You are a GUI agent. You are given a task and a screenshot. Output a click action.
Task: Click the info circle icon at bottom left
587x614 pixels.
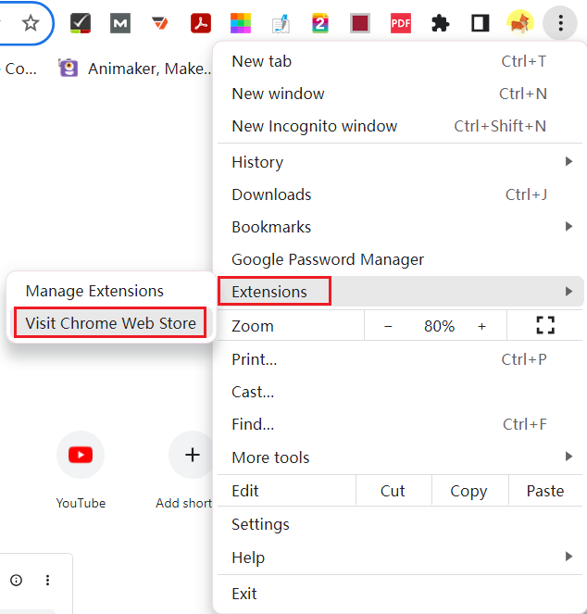(16, 580)
